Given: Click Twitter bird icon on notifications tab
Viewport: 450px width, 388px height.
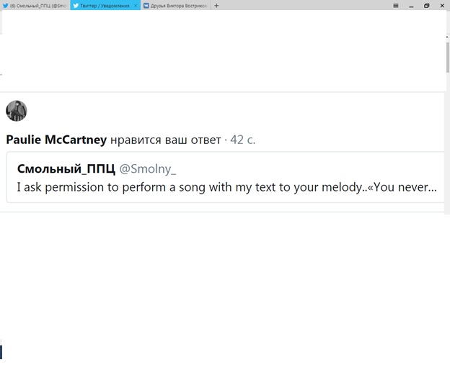Looking at the screenshot, I should point(75,5).
